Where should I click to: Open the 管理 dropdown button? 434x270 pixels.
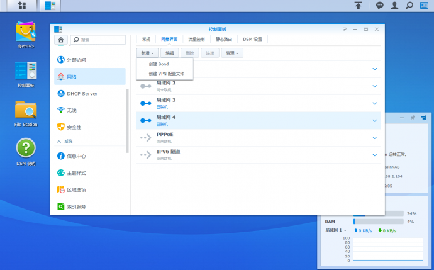click(231, 53)
